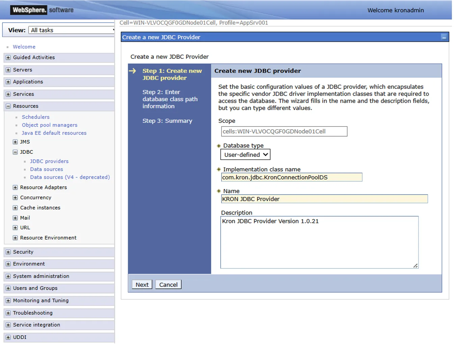Image resolution: width=454 pixels, height=344 pixels.
Task: Expand the Cache instances node
Action: point(15,208)
